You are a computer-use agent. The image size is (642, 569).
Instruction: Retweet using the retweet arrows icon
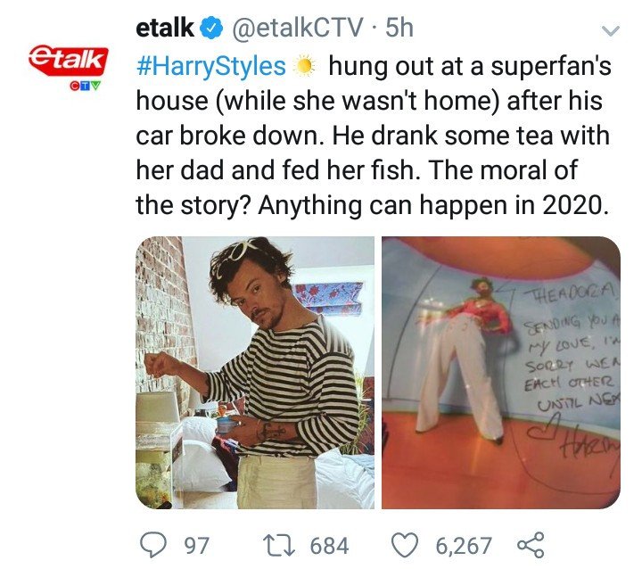[x=279, y=545]
